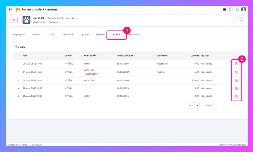Open receipt icon for reference 680434803
Viewport: 253px width, 152px height.
237,72
